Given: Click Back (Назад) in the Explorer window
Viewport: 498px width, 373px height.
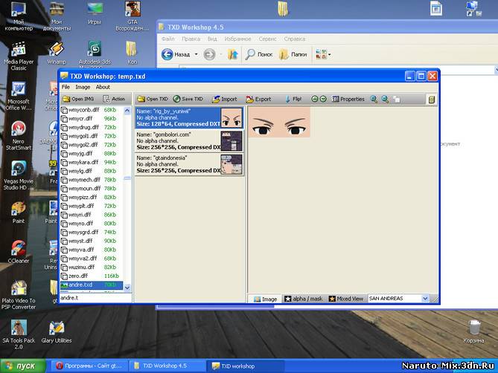Looking at the screenshot, I should [x=176, y=54].
